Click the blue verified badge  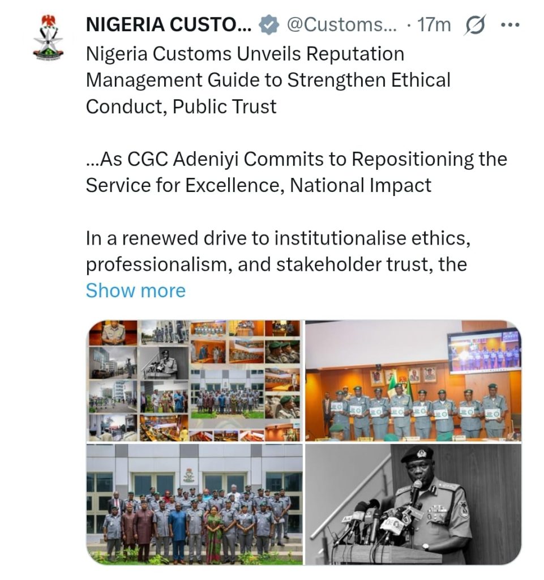tap(269, 25)
